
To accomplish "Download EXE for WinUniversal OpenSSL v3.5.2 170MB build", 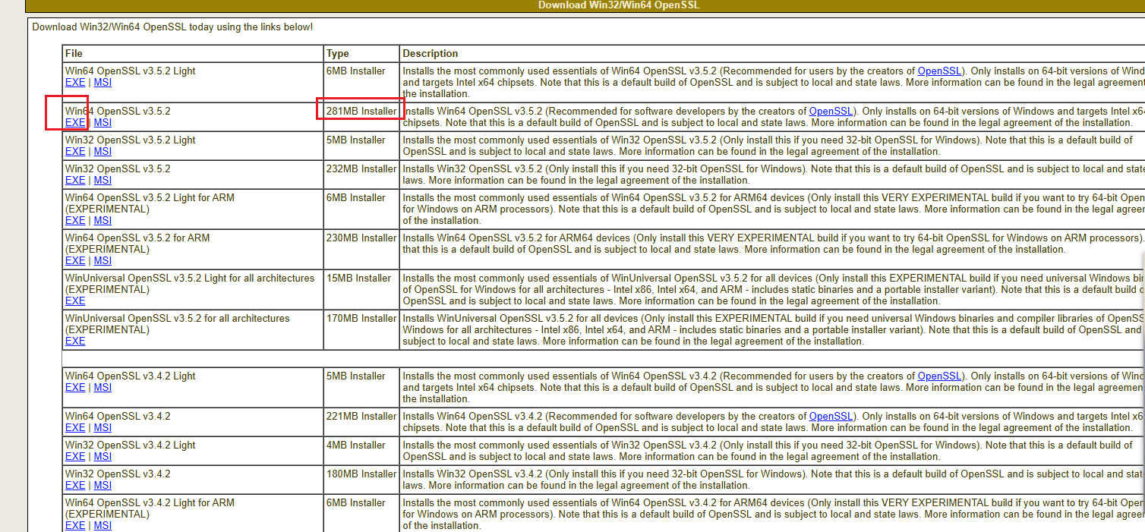I will pos(75,341).
